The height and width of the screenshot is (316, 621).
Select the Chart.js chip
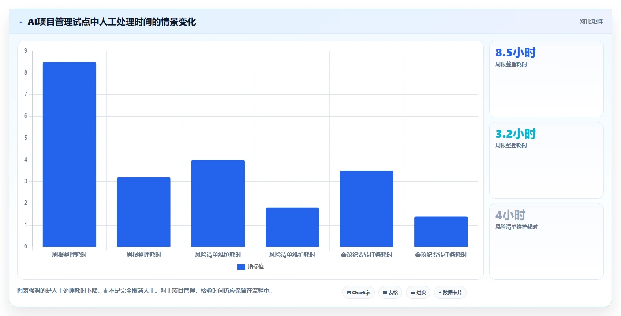click(x=359, y=293)
